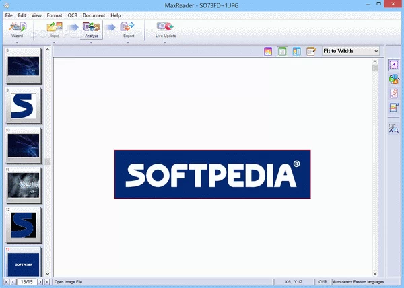Expand the Export dropdown arrow
This screenshot has height=288, width=404.
pyautogui.click(x=128, y=42)
